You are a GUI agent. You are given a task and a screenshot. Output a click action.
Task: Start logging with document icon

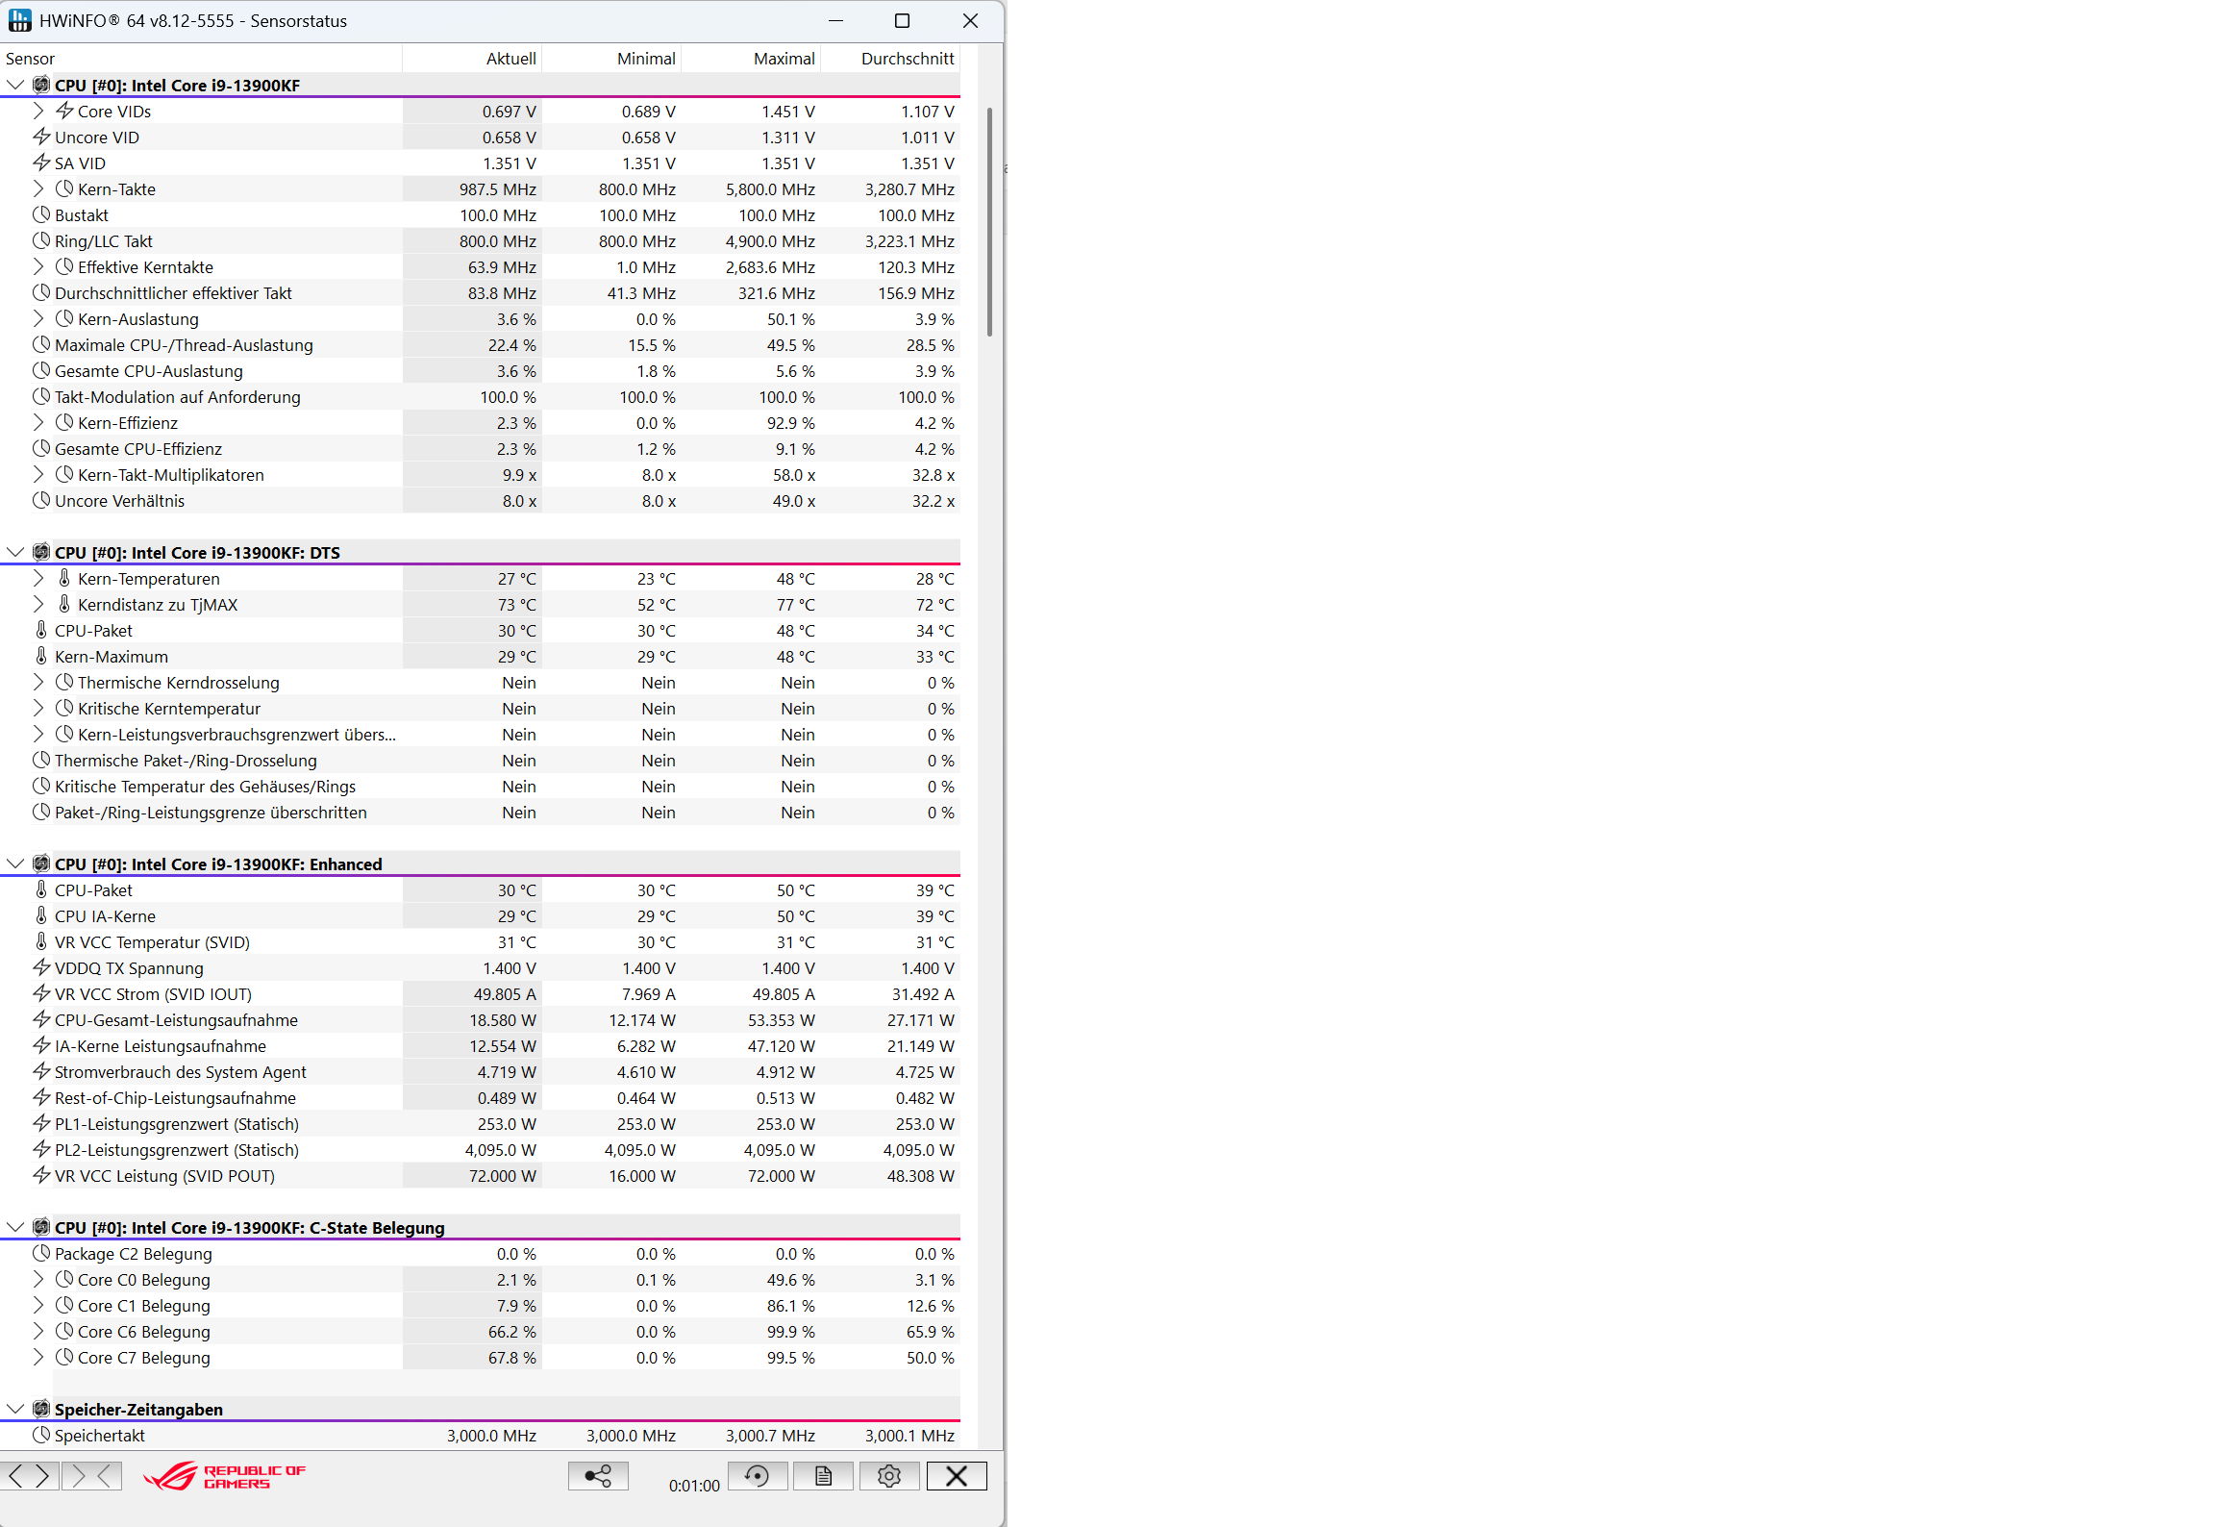[823, 1476]
